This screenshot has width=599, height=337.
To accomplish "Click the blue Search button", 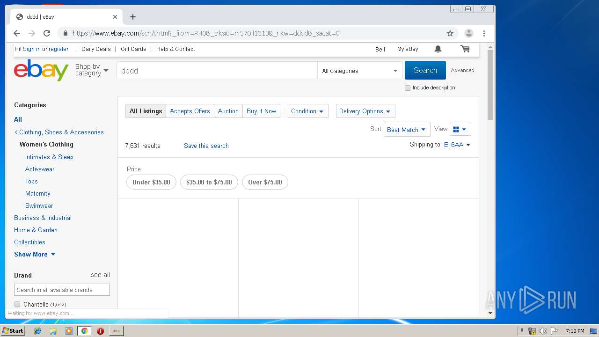I will coord(425,70).
